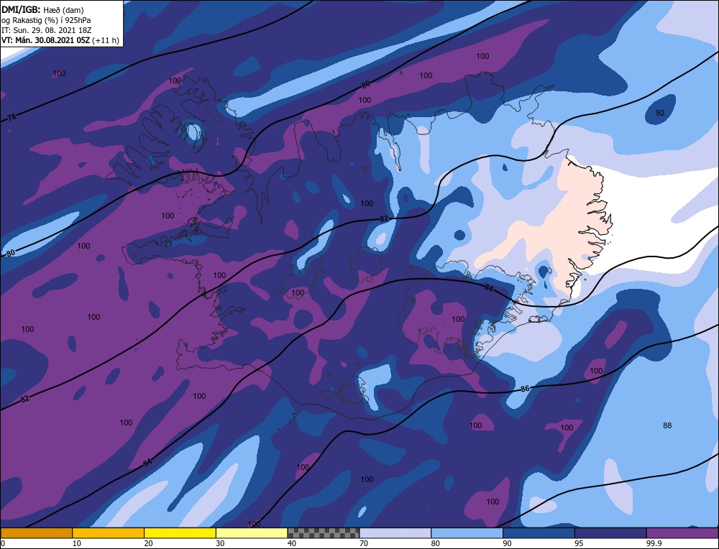Click the '92' humidity value label

(x=660, y=113)
